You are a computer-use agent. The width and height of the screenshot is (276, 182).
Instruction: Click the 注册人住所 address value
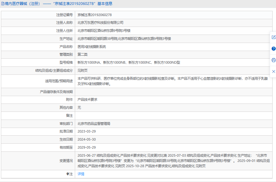tap(104, 31)
